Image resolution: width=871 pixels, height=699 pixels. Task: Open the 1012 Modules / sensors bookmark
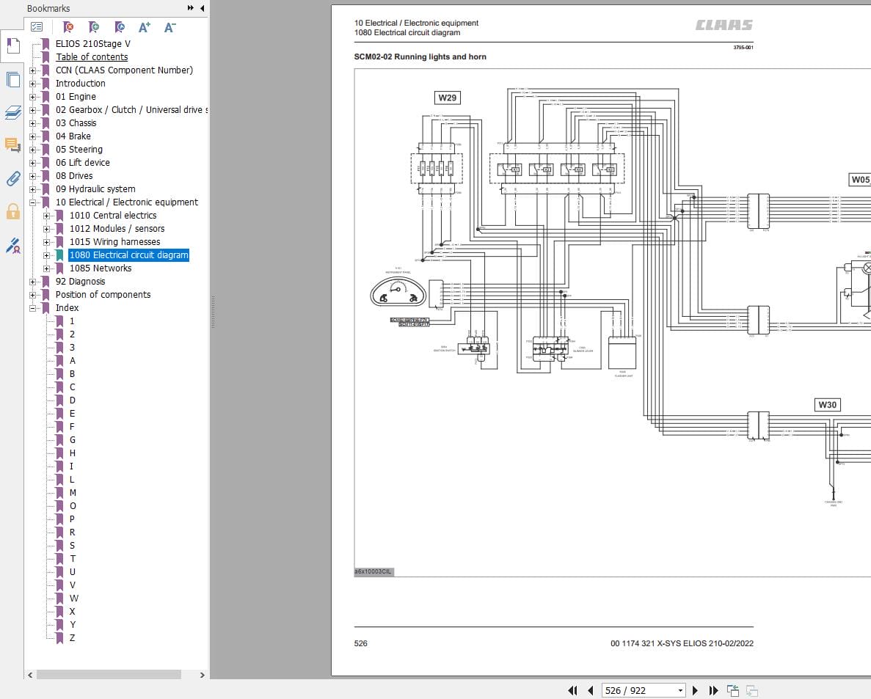tap(117, 228)
